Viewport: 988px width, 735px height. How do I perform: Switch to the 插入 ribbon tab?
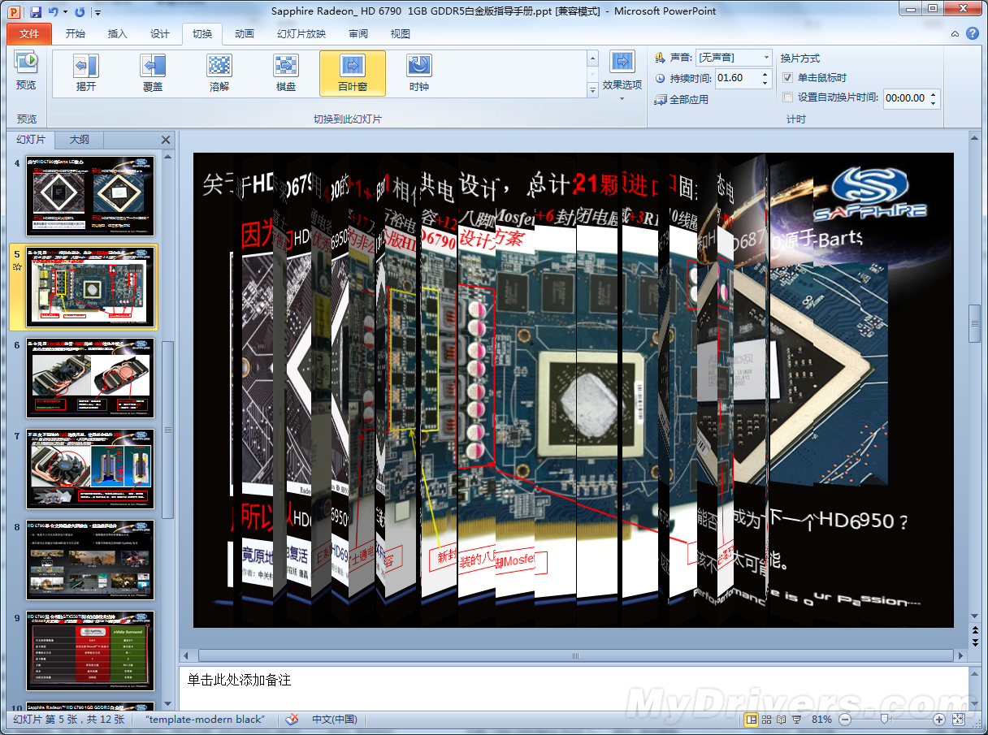pos(118,34)
